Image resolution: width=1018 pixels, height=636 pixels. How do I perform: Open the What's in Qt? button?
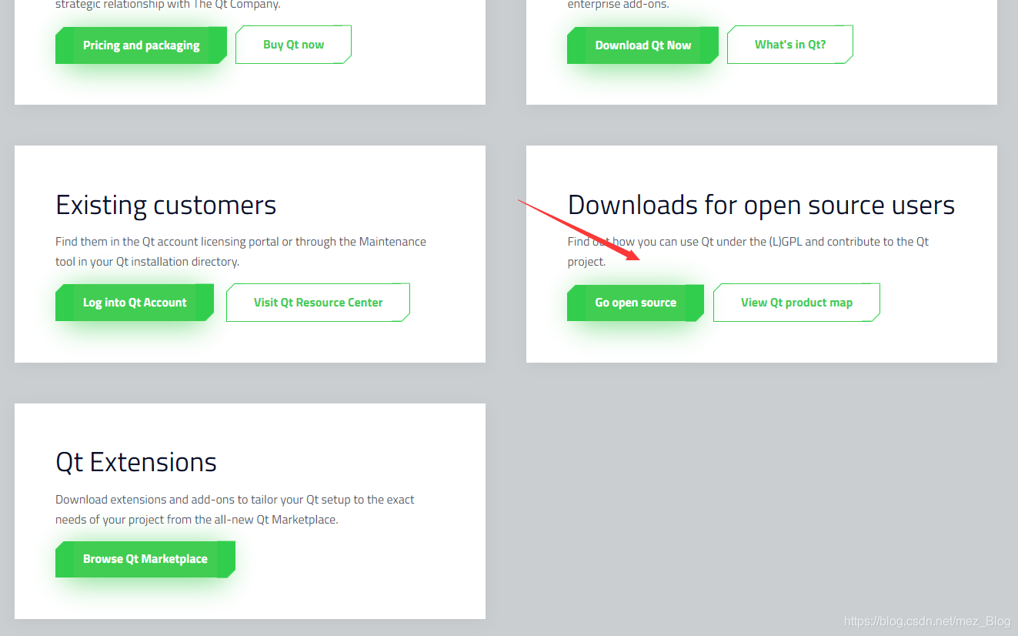click(789, 45)
